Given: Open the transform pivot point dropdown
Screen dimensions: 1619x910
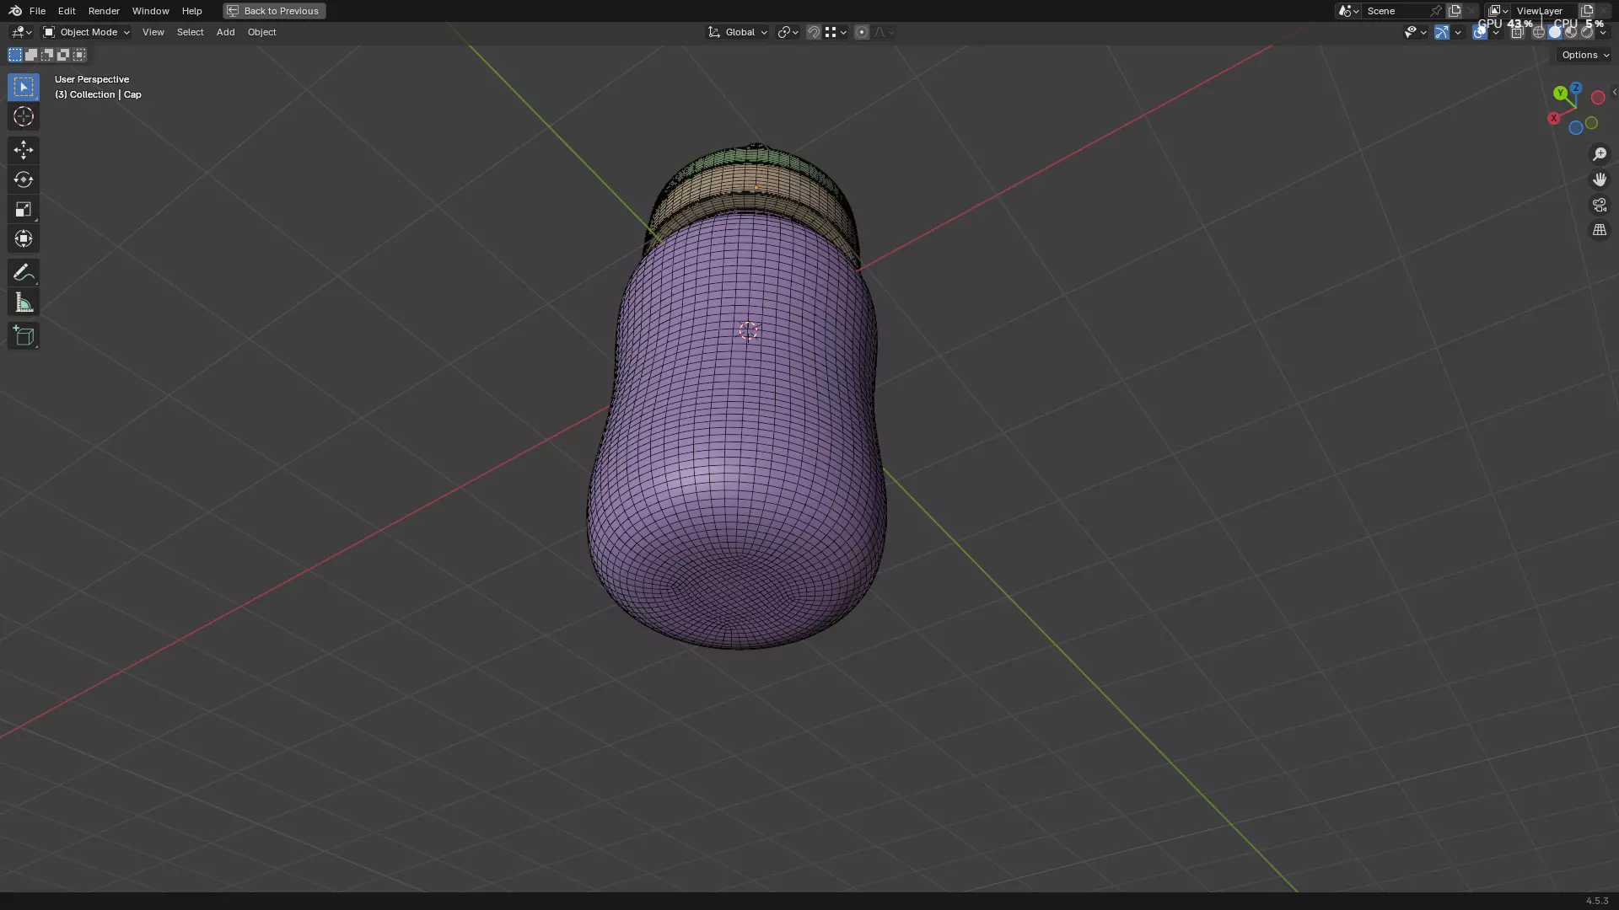Looking at the screenshot, I should (788, 32).
